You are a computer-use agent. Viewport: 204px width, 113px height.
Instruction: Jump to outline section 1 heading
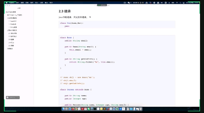point(12,18)
